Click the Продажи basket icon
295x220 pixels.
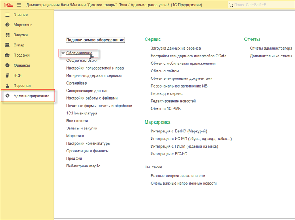tap(7, 55)
